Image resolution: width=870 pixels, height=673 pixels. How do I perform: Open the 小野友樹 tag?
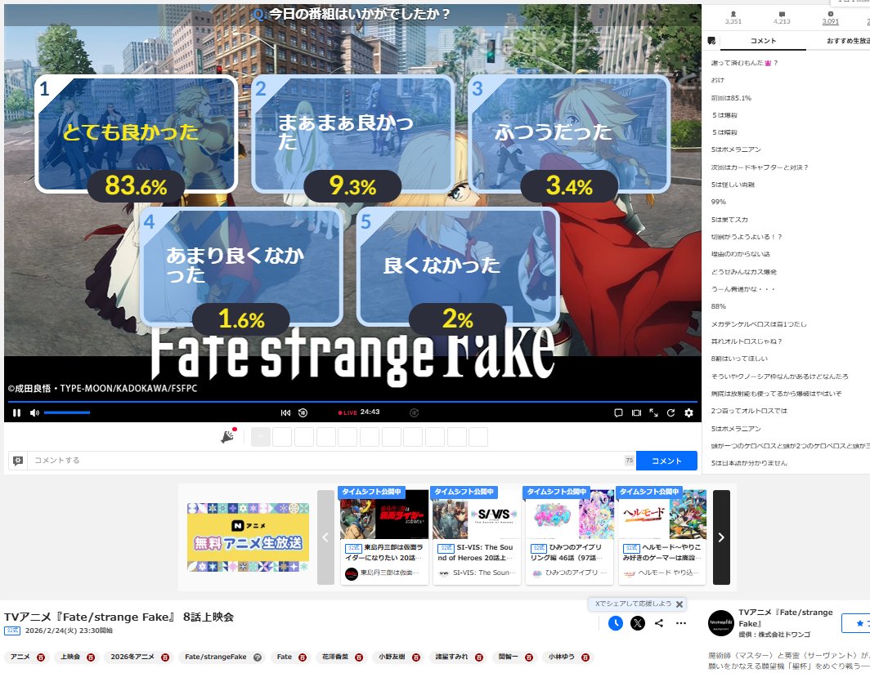tap(392, 657)
